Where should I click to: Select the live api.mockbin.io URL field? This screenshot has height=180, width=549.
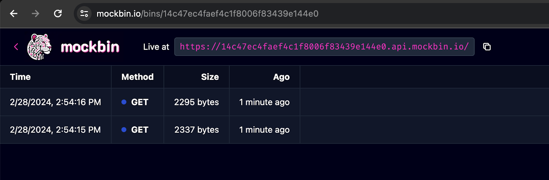pyautogui.click(x=324, y=47)
